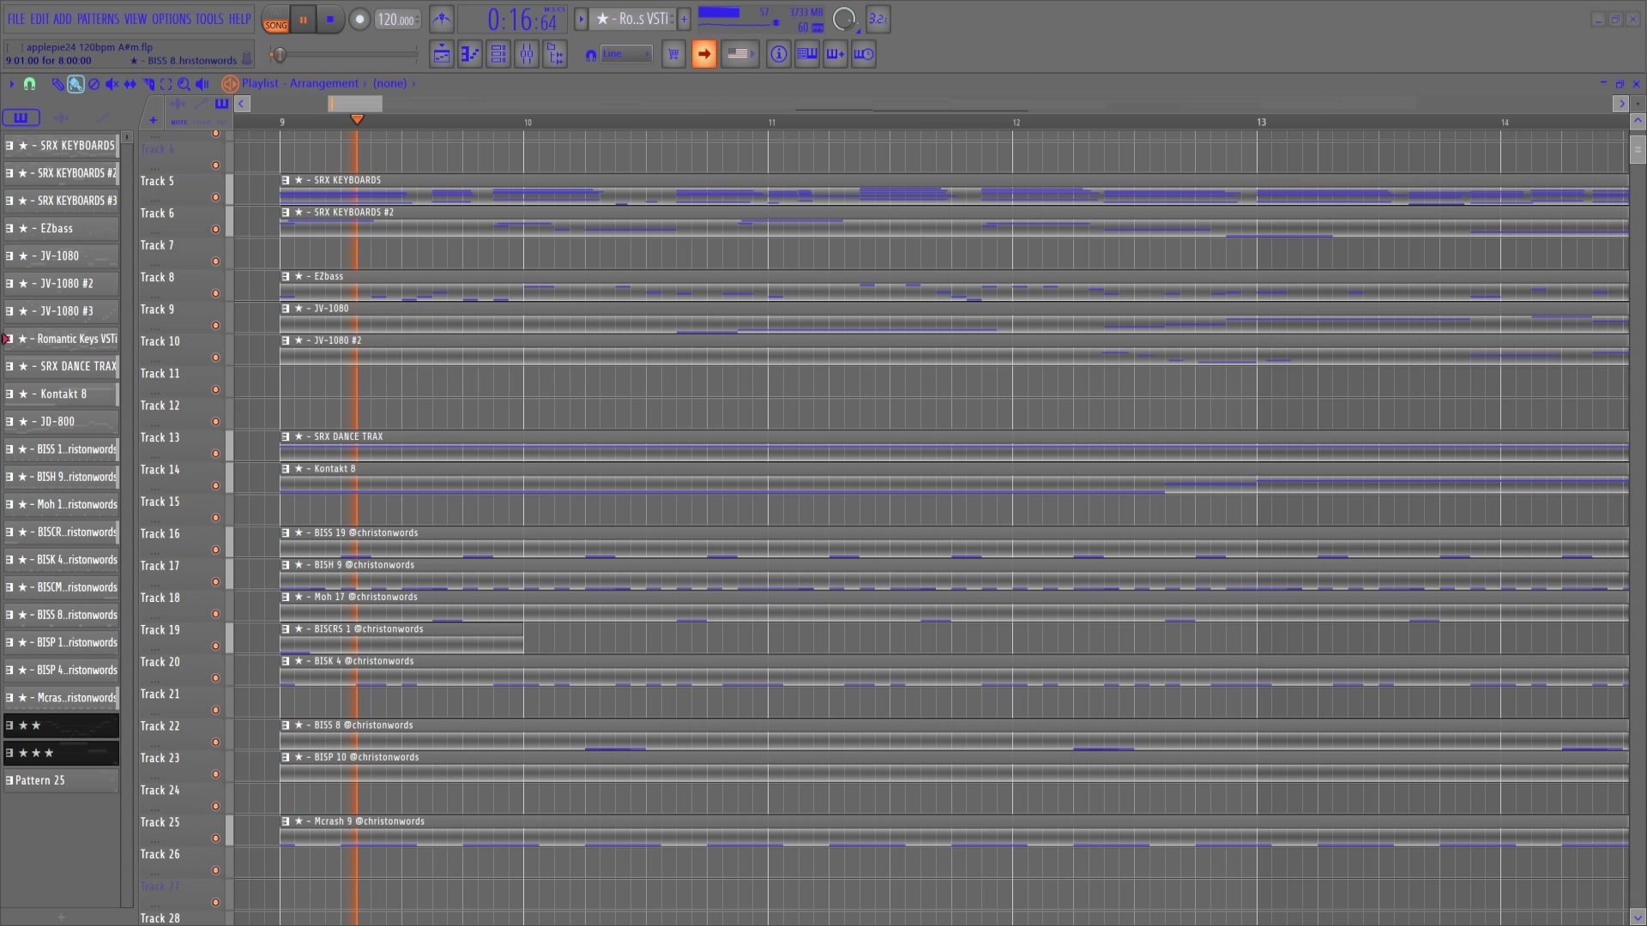Open the Mixer view
Viewport: 1647px width, 926px height.
[527, 55]
